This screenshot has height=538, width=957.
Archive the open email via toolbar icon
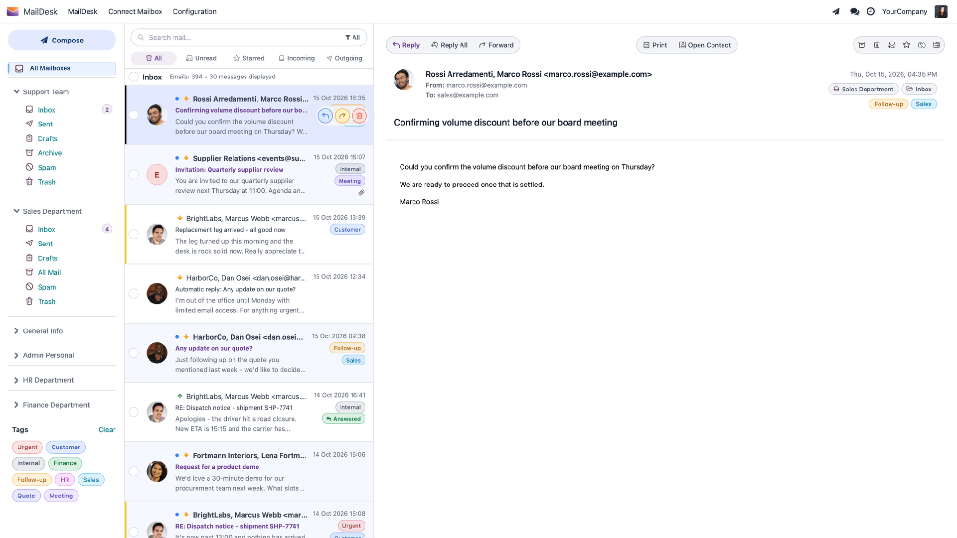[x=862, y=45]
